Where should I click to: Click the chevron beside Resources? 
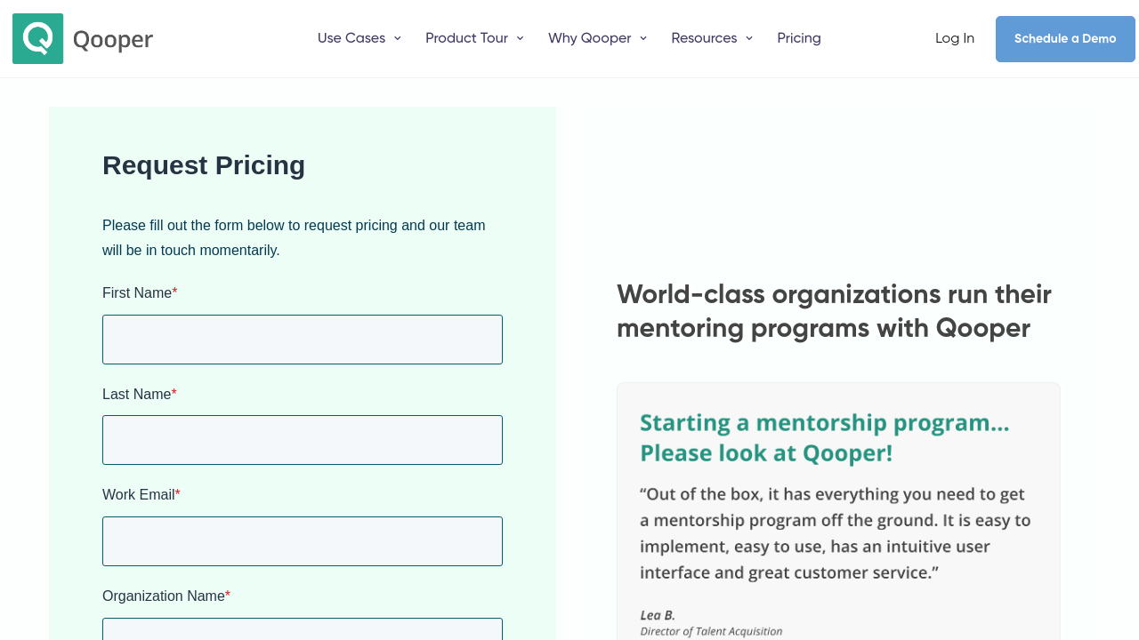pos(749,39)
